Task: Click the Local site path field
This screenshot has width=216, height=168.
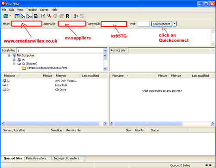Action: 60,50
